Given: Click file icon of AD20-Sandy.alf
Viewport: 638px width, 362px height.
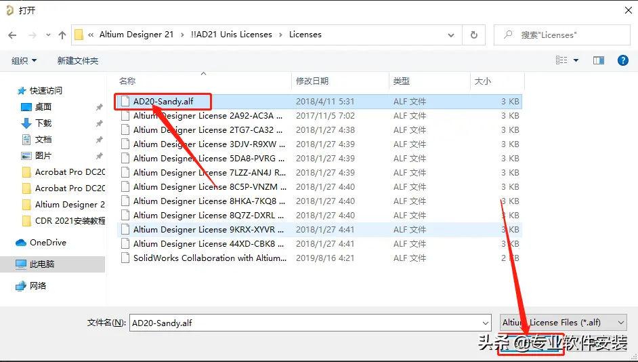Looking at the screenshot, I should click(x=125, y=102).
